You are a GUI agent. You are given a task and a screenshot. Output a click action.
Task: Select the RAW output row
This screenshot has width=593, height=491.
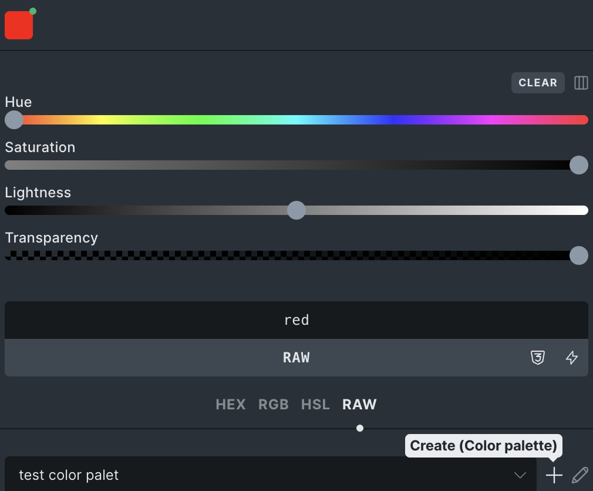[x=296, y=358]
